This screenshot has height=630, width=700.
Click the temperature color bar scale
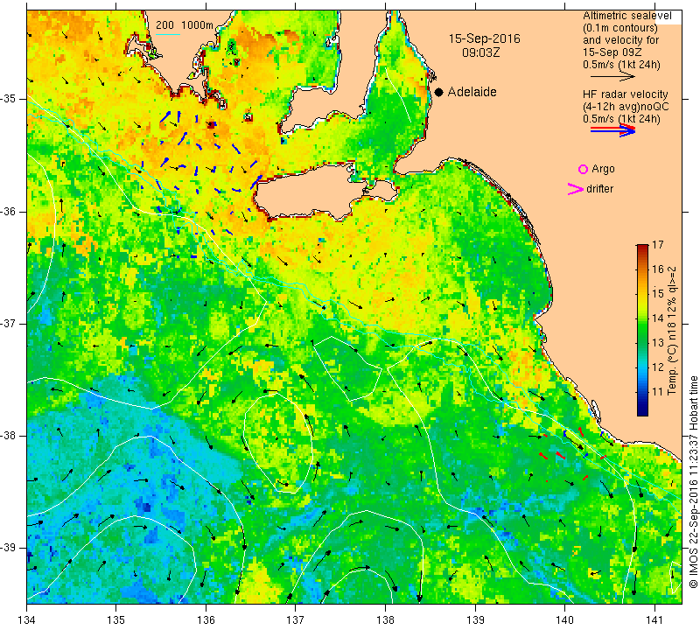pyautogui.click(x=642, y=330)
